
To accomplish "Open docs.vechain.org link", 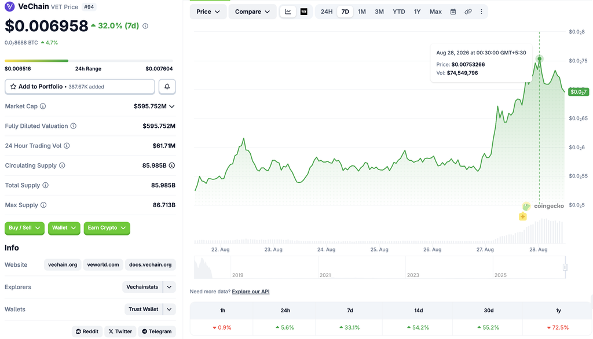I will [x=150, y=264].
